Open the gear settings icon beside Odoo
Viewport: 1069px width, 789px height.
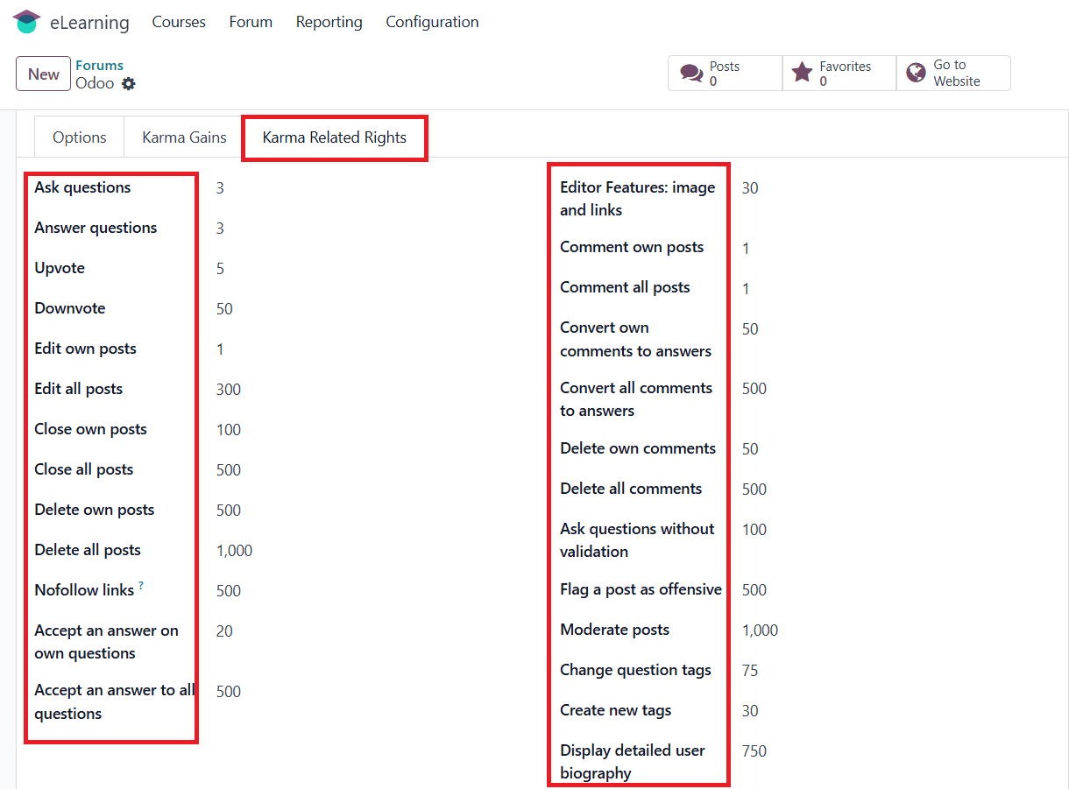129,84
